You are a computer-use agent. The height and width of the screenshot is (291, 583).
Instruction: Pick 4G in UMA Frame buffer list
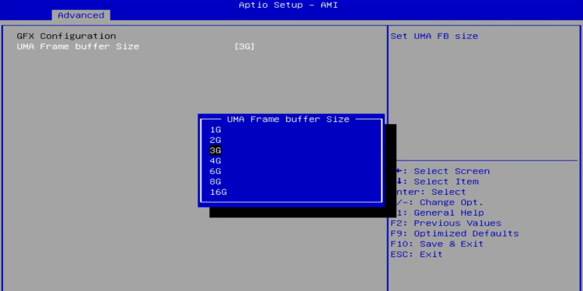click(215, 161)
